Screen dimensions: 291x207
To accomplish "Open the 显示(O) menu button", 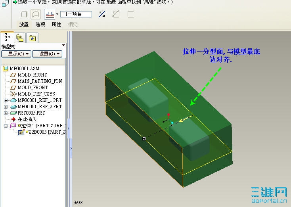I will click(x=16, y=54).
